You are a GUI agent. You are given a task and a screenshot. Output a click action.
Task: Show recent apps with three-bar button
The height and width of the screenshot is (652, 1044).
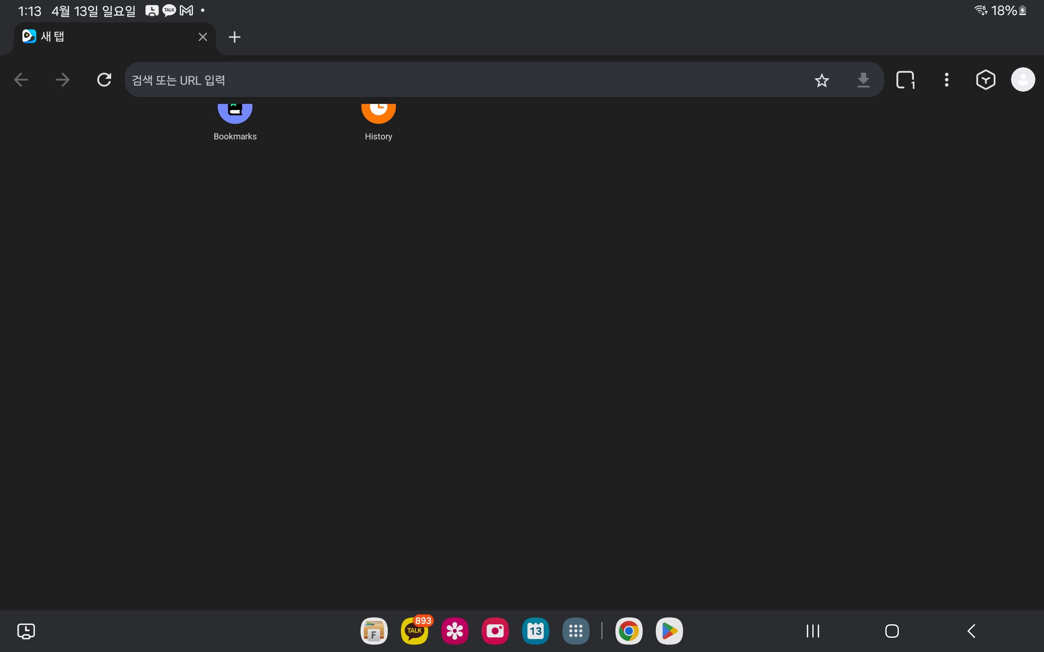point(813,631)
